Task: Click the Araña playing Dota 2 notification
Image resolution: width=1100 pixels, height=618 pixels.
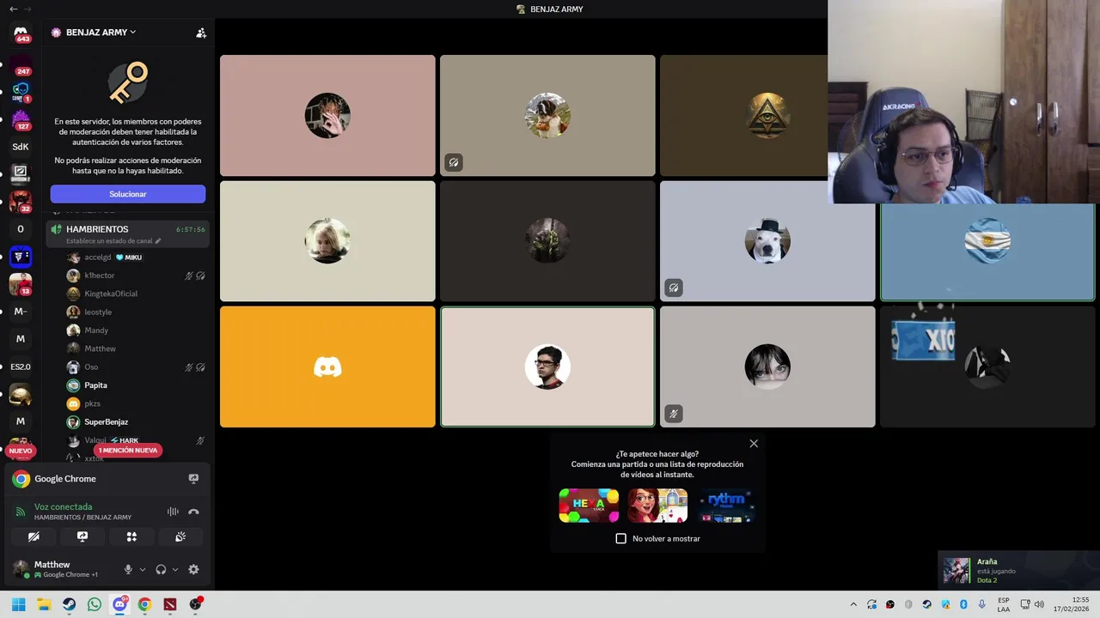Action: 1018,571
